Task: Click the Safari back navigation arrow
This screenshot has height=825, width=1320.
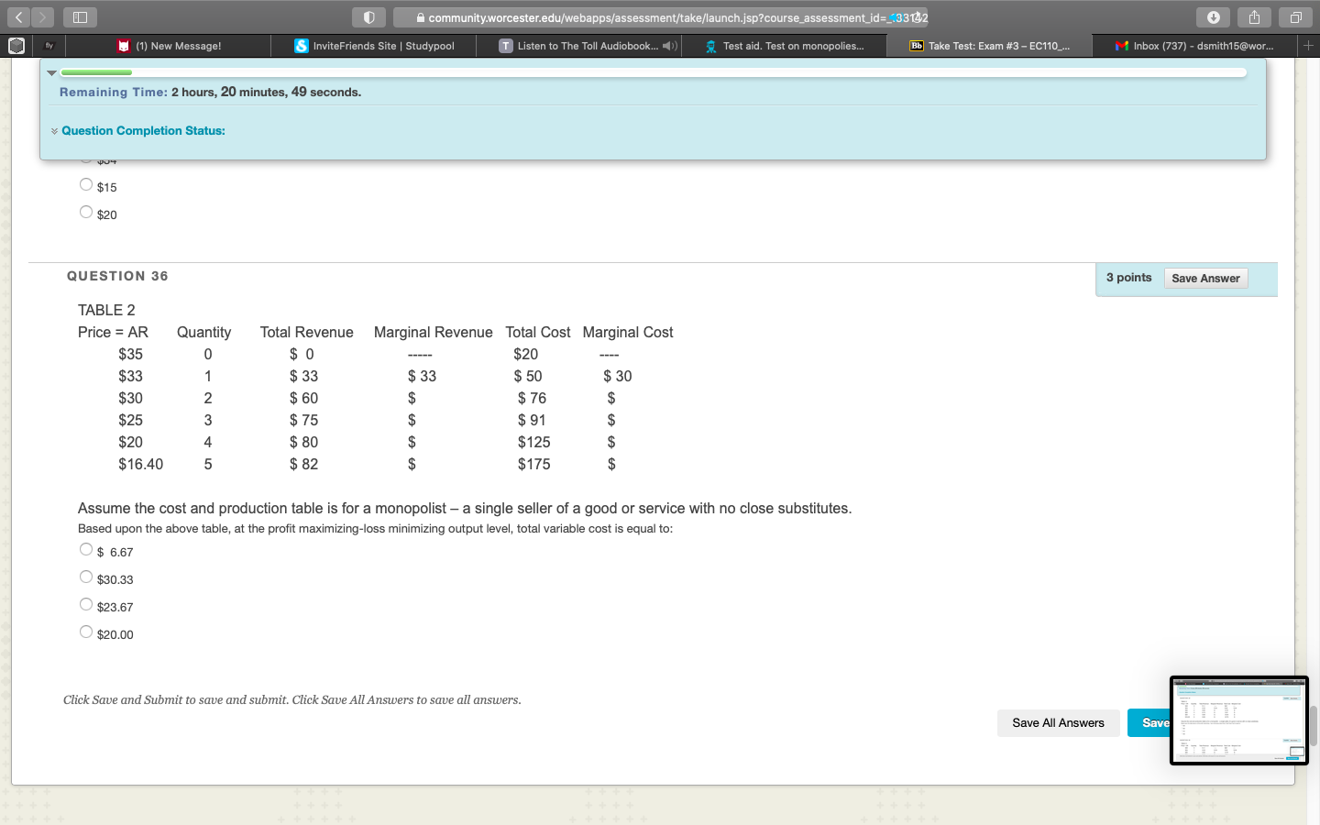Action: pyautogui.click(x=18, y=17)
